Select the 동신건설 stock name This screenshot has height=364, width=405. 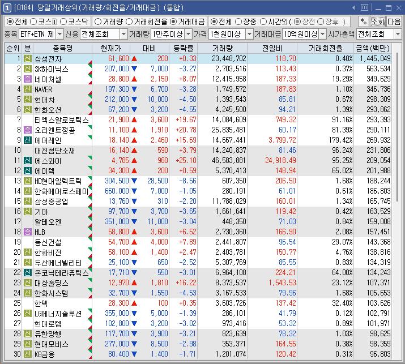click(48, 242)
